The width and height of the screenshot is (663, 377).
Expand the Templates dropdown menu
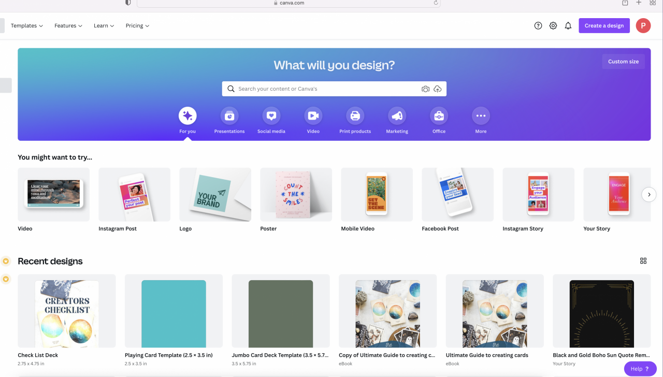(27, 26)
